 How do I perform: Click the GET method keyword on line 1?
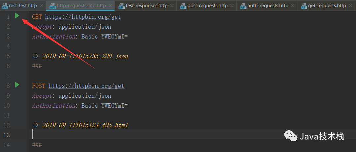37,17
